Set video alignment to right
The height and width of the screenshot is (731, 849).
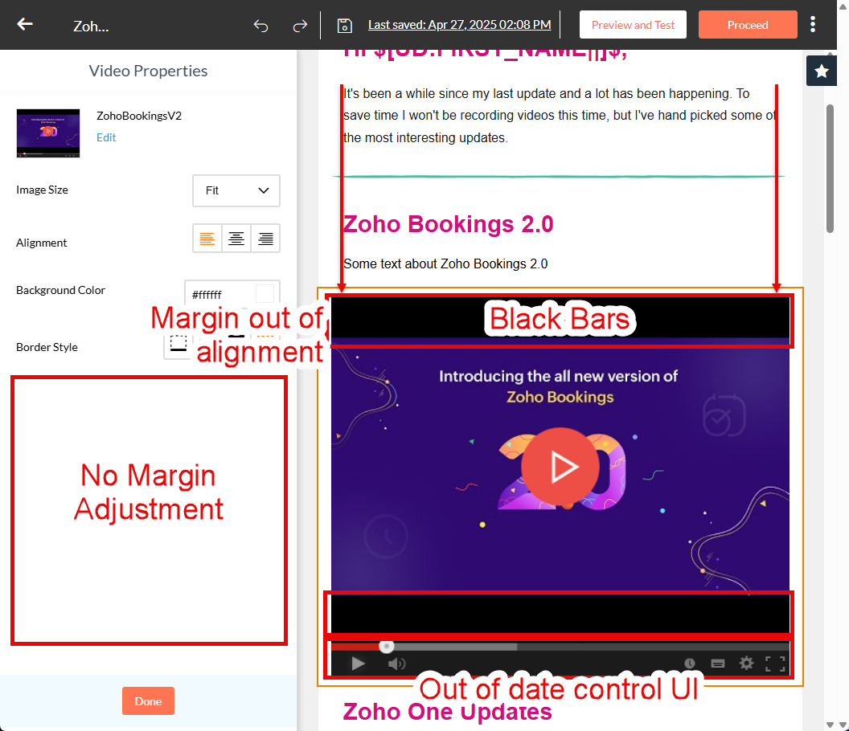[x=265, y=239]
